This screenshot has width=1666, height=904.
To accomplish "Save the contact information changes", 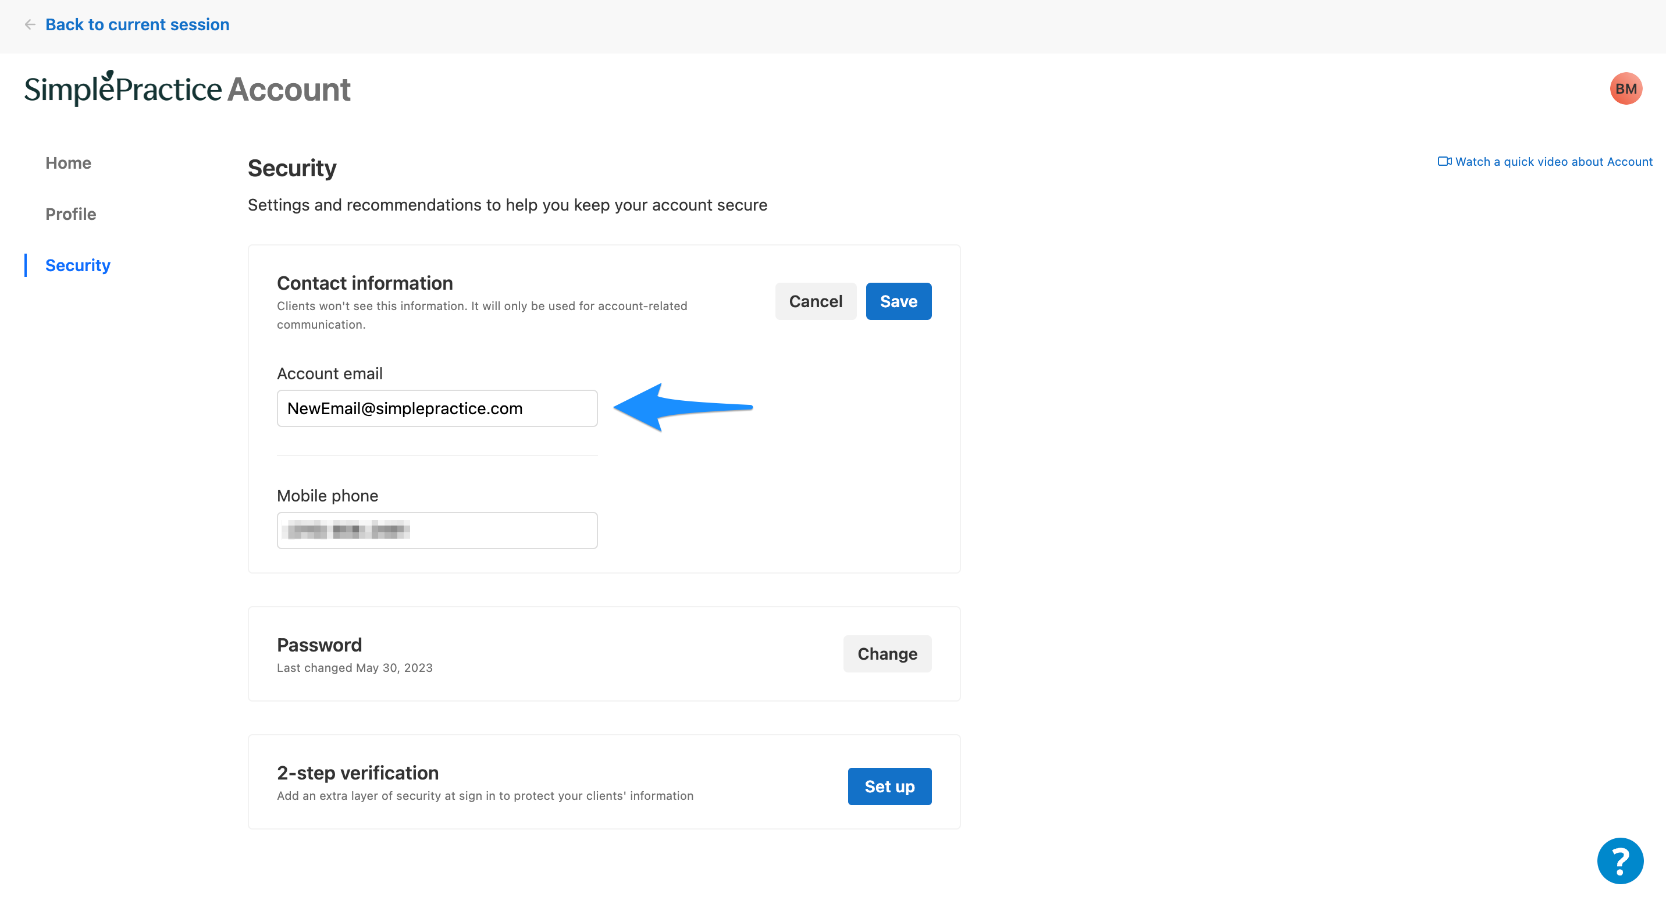I will 898,301.
